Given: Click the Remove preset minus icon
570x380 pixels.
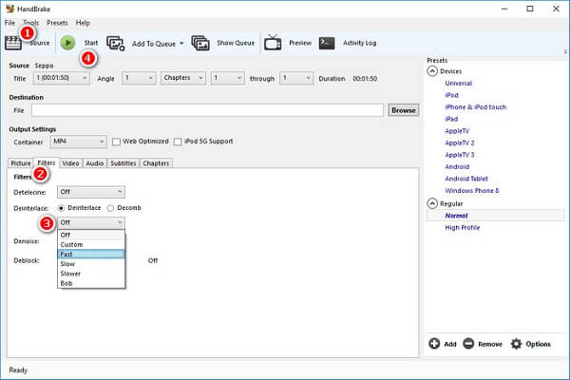Looking at the screenshot, I should pos(468,343).
